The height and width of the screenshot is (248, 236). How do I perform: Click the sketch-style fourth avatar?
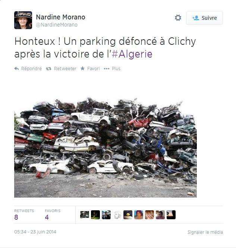pyautogui.click(x=117, y=215)
